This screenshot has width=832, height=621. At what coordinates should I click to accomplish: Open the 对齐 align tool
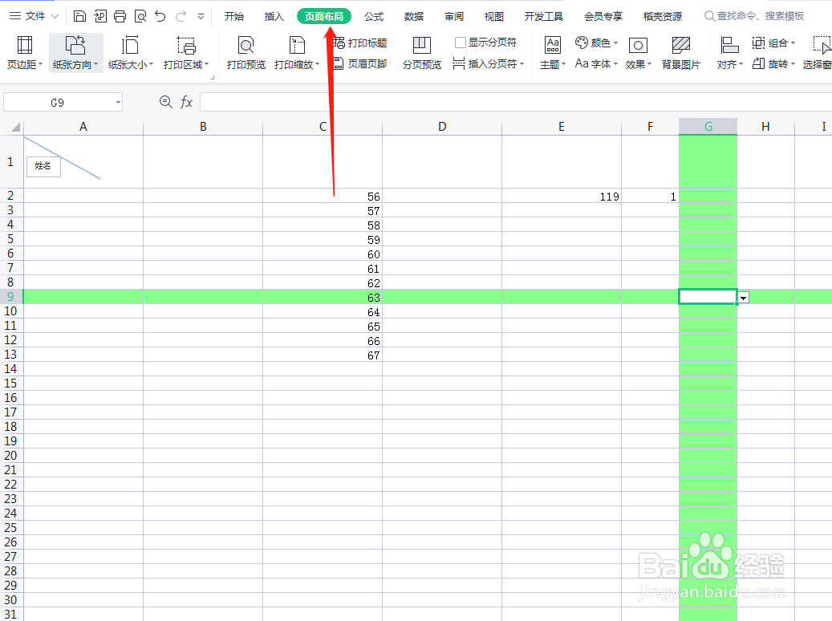729,52
